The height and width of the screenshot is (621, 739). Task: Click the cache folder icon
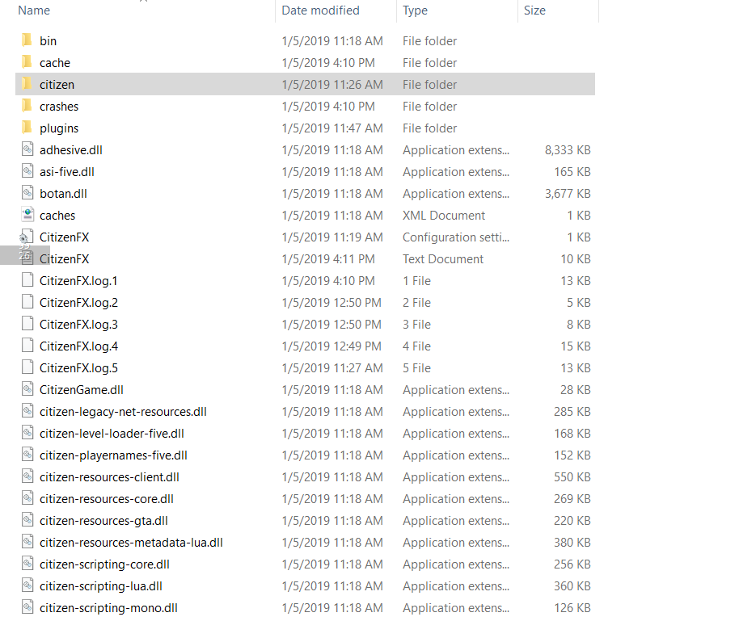point(27,62)
